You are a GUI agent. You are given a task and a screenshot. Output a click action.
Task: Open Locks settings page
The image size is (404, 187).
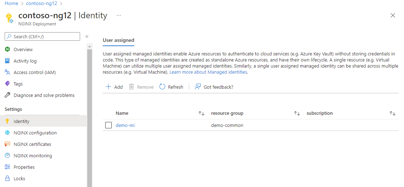pyautogui.click(x=19, y=178)
